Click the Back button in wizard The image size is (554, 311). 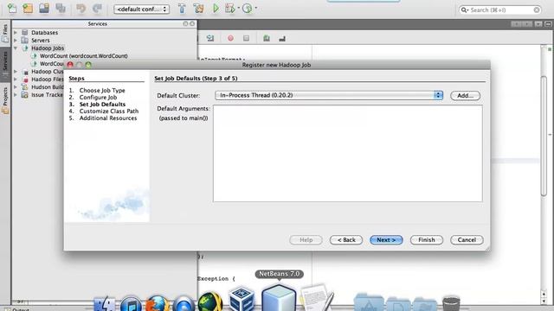click(346, 240)
